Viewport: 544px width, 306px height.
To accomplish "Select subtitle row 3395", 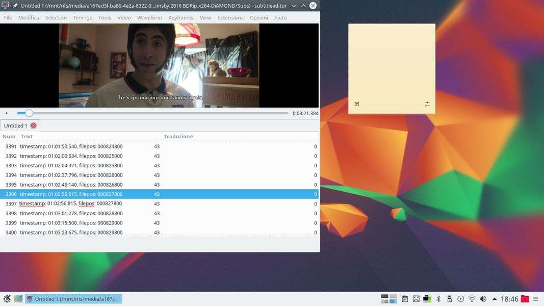I will 159,185.
